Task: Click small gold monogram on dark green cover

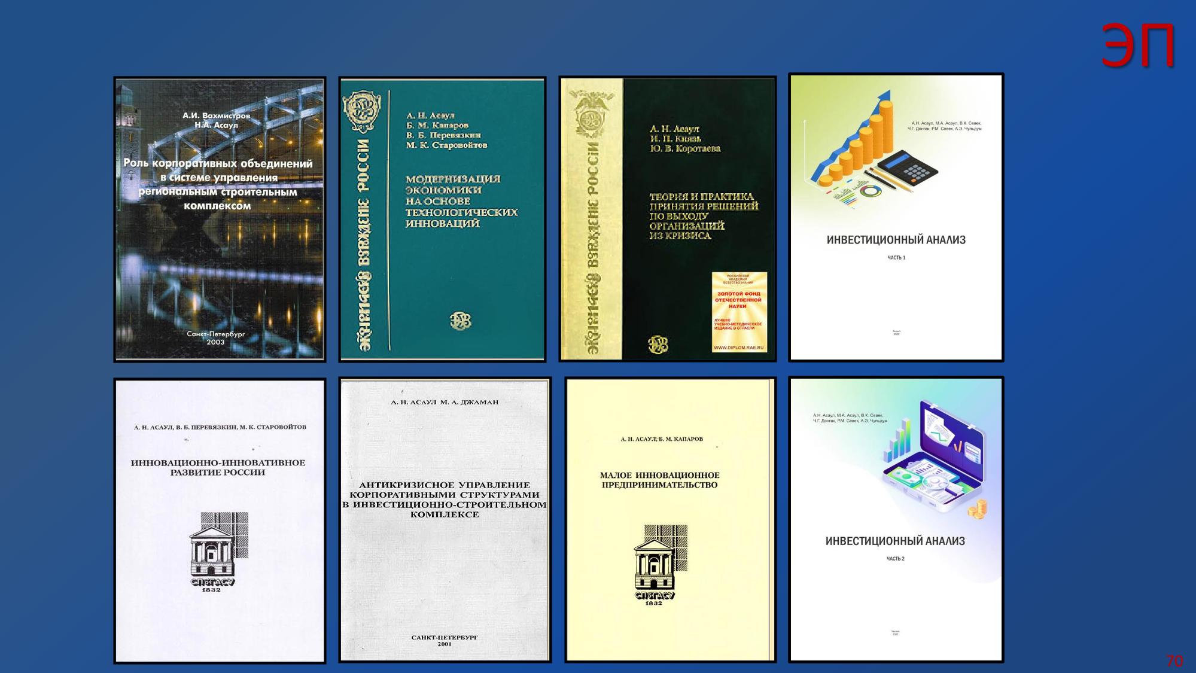Action: pyautogui.click(x=658, y=344)
